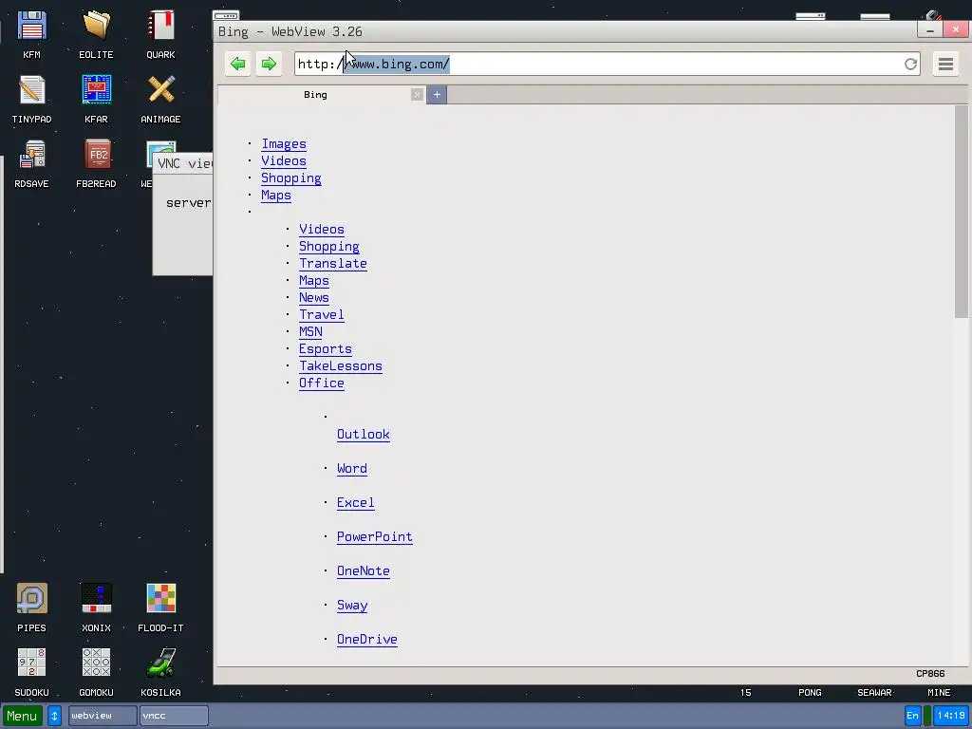Open the EOLITE file manager icon
This screenshot has height=729, width=972.
[x=96, y=35]
